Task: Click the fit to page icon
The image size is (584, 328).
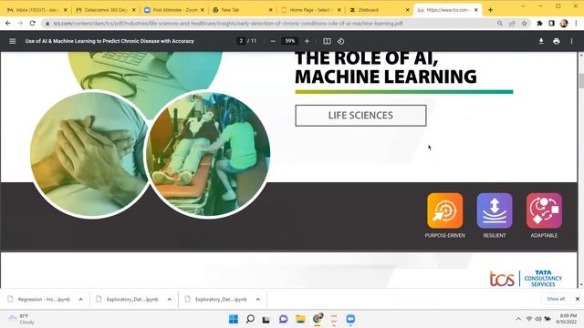Action: [x=327, y=41]
